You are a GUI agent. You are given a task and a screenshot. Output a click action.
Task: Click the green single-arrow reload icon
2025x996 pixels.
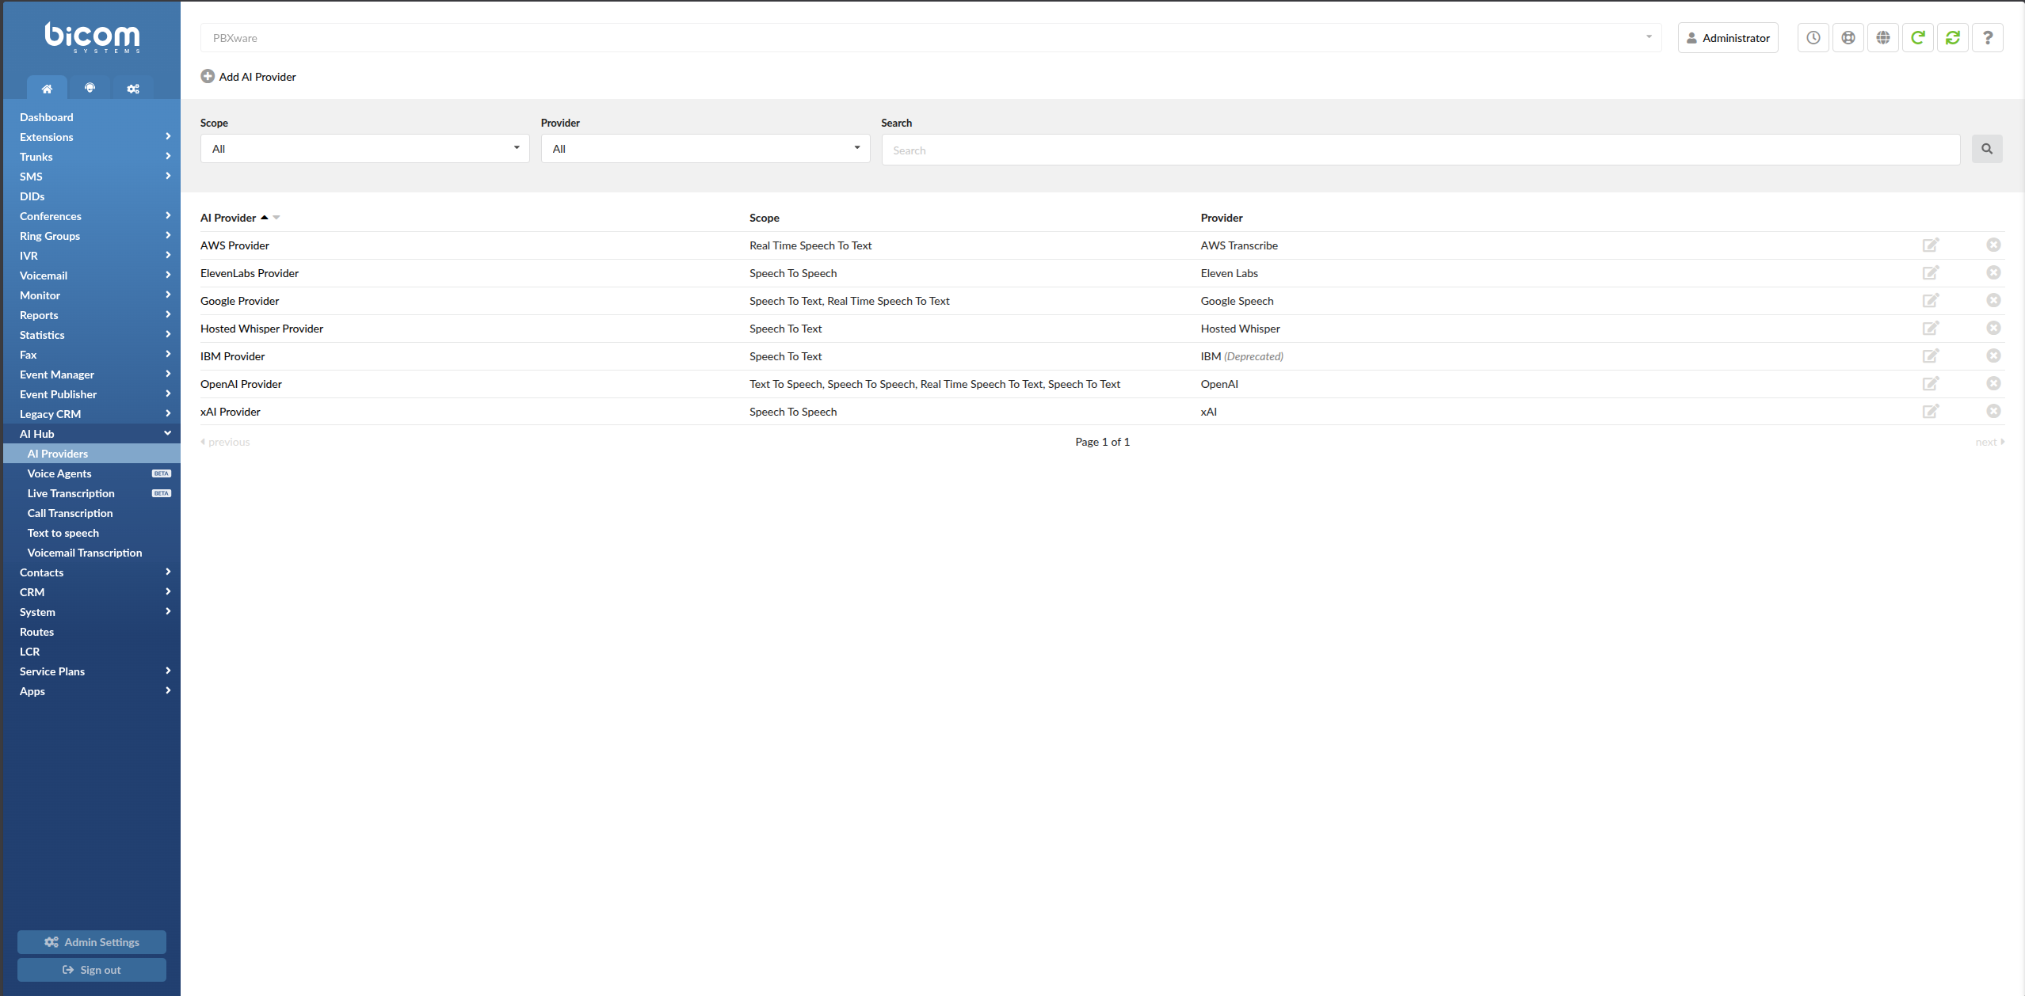coord(1917,38)
